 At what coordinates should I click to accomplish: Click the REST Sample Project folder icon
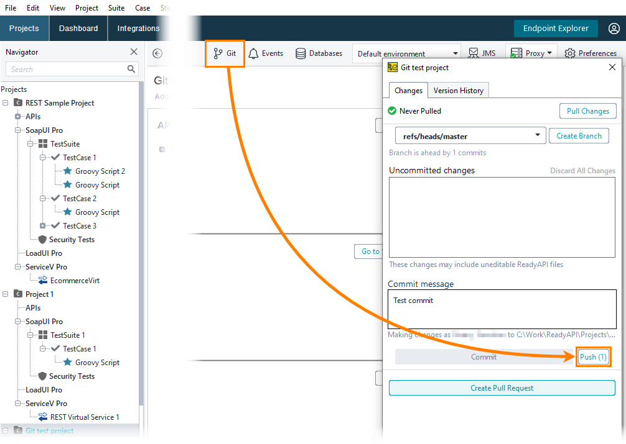pos(18,103)
